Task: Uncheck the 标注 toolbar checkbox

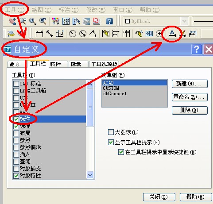Action: [16, 119]
